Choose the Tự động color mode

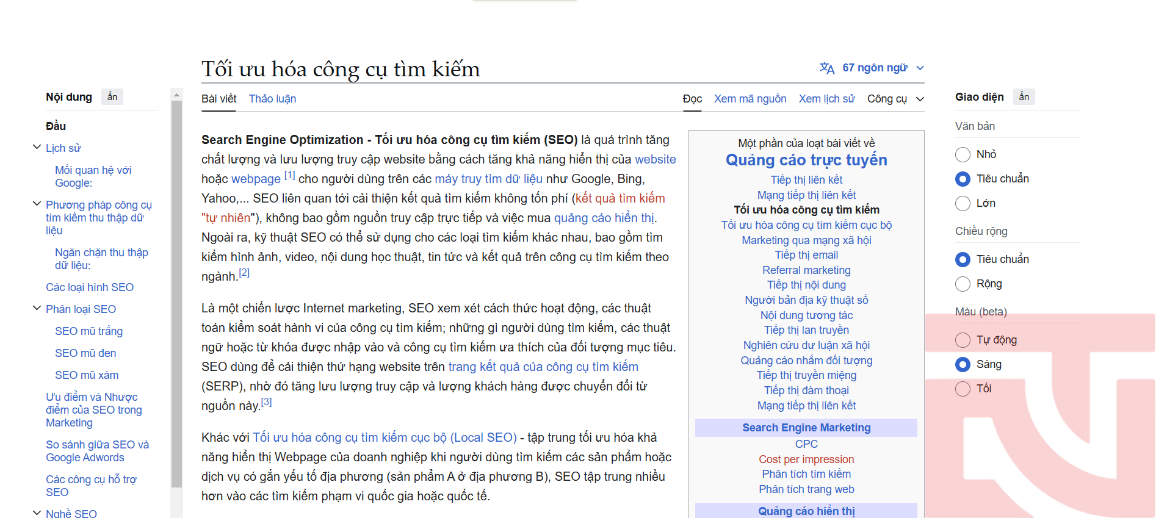click(963, 340)
